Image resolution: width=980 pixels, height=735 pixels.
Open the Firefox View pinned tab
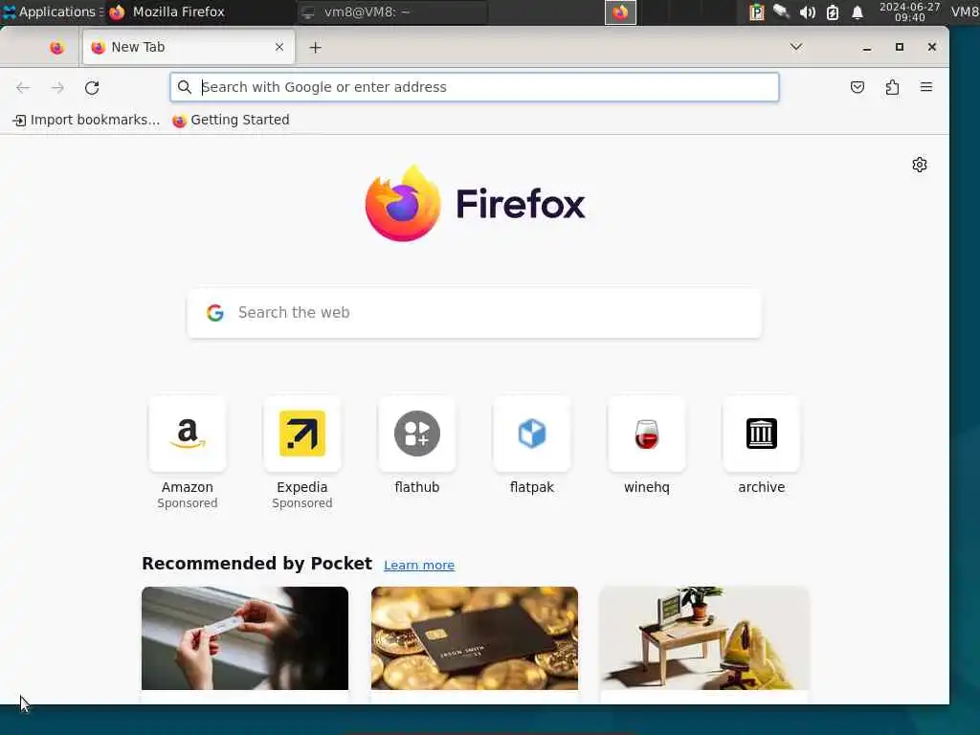tap(56, 48)
